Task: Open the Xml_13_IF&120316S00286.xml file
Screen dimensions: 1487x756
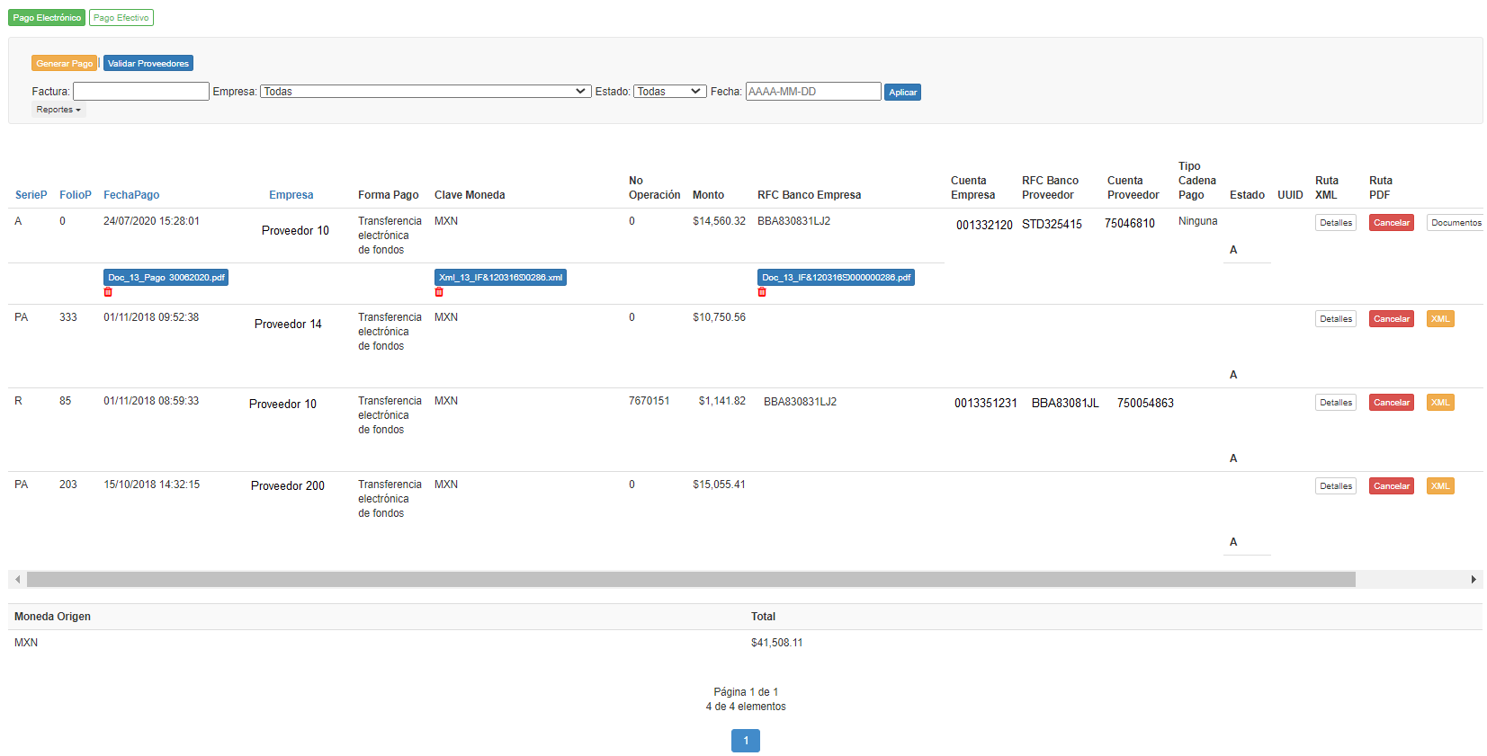Action: click(x=500, y=278)
